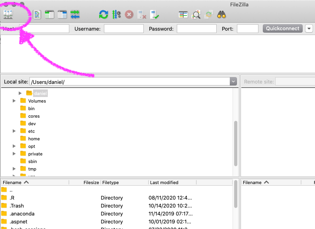Sort local files by Filename header
The image size is (315, 229).
(x=35, y=182)
